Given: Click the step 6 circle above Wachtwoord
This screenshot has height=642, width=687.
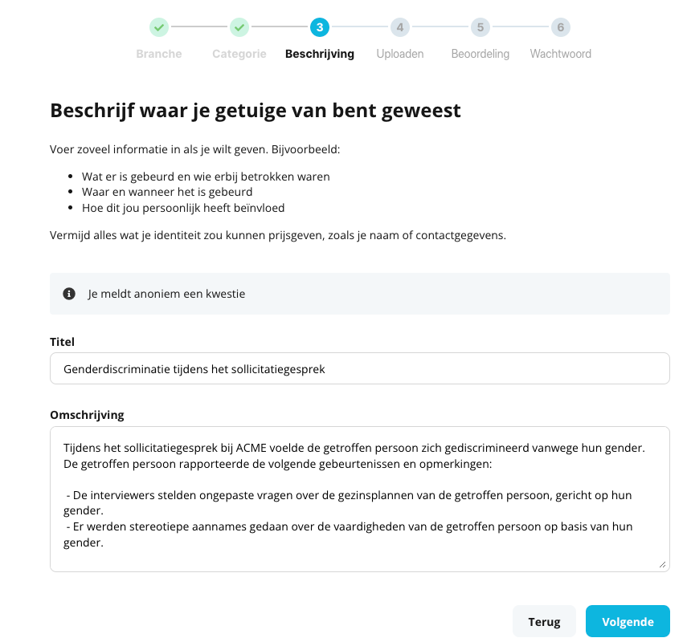Looking at the screenshot, I should [560, 27].
